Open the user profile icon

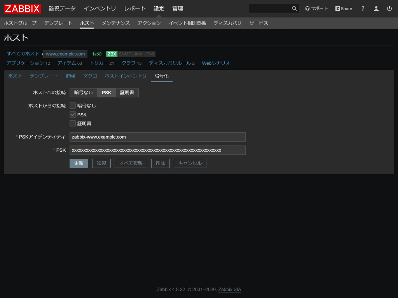click(x=376, y=9)
